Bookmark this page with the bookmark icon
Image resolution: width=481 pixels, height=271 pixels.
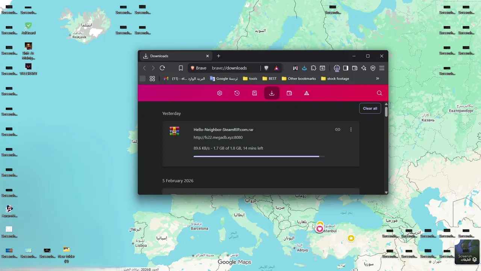tap(181, 68)
